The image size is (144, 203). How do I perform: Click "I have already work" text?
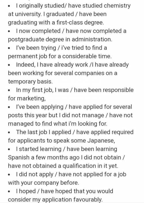[x=62, y=65]
